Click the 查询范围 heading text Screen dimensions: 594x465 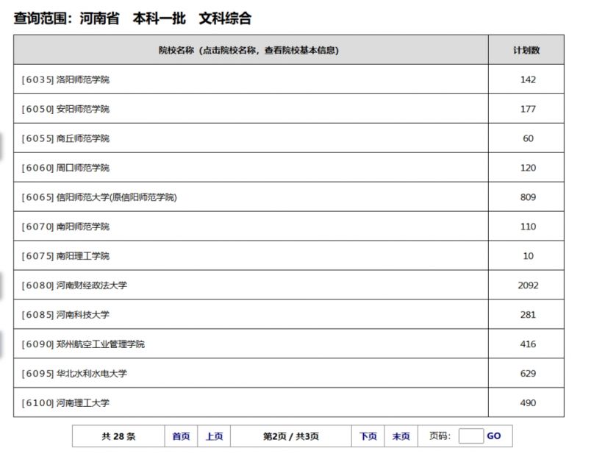132,18
